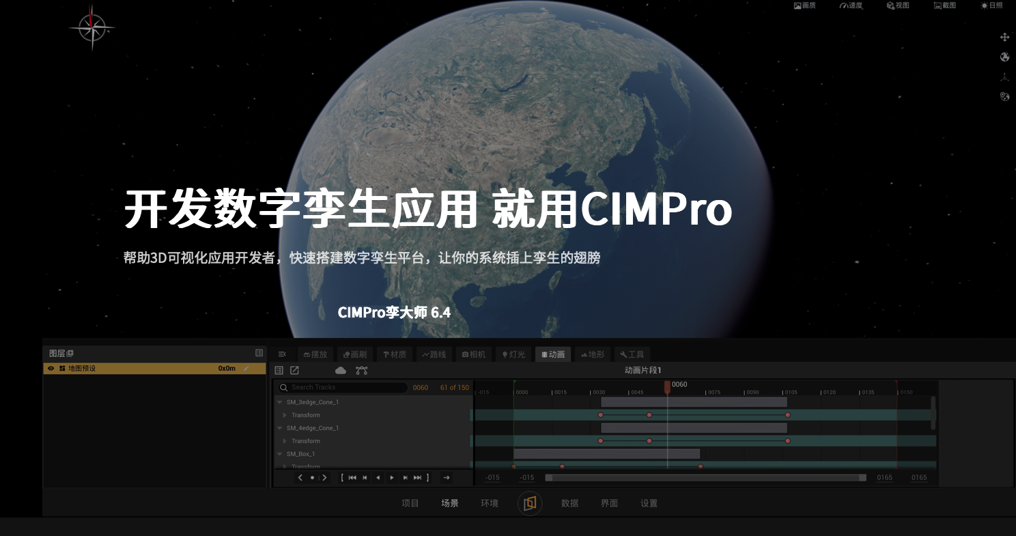Edit the 地图预设 layer with the pencil icon
The width and height of the screenshot is (1016, 536).
click(x=246, y=369)
